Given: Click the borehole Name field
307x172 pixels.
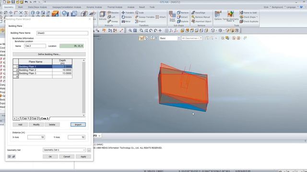Looking at the screenshot, I should (35, 46).
